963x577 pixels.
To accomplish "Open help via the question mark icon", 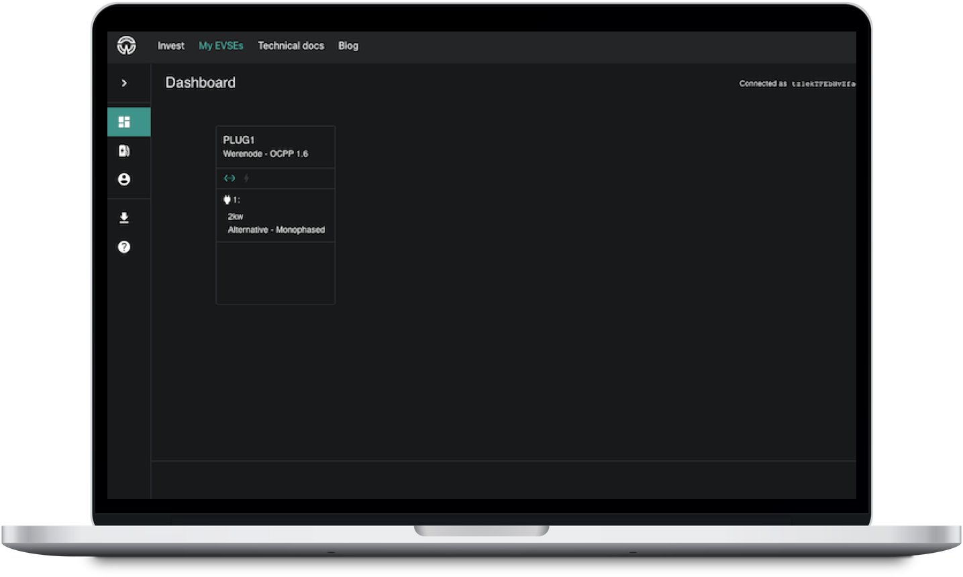I will pos(124,247).
